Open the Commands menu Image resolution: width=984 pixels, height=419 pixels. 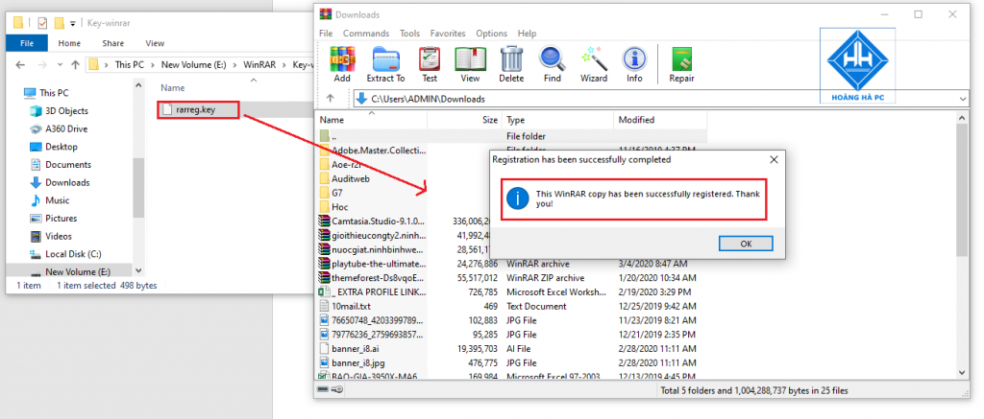(366, 34)
